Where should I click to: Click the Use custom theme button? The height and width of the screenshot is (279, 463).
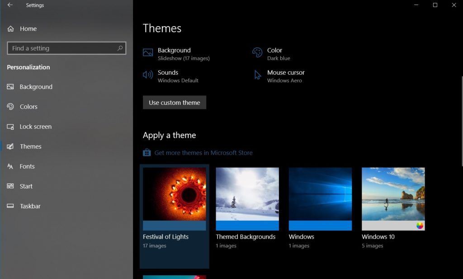coord(174,102)
